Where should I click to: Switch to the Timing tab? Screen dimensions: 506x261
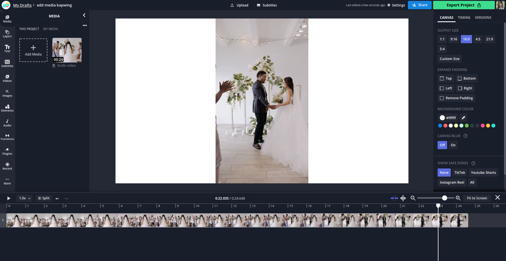point(464,18)
